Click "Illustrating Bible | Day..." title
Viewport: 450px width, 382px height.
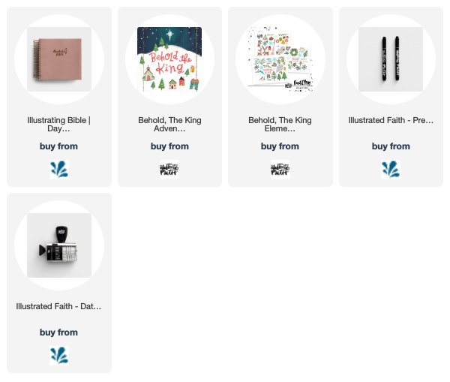[58, 125]
